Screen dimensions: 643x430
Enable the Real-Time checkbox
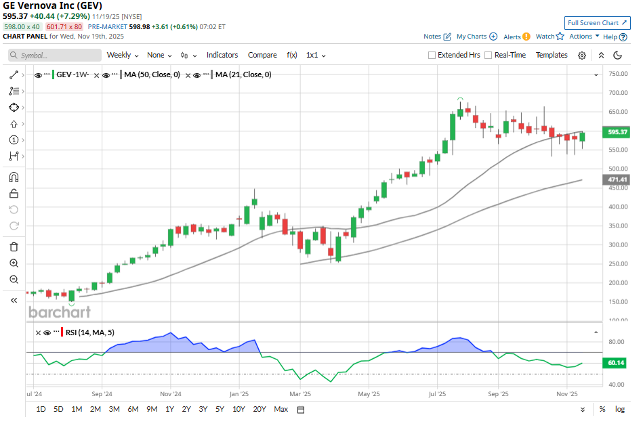488,55
